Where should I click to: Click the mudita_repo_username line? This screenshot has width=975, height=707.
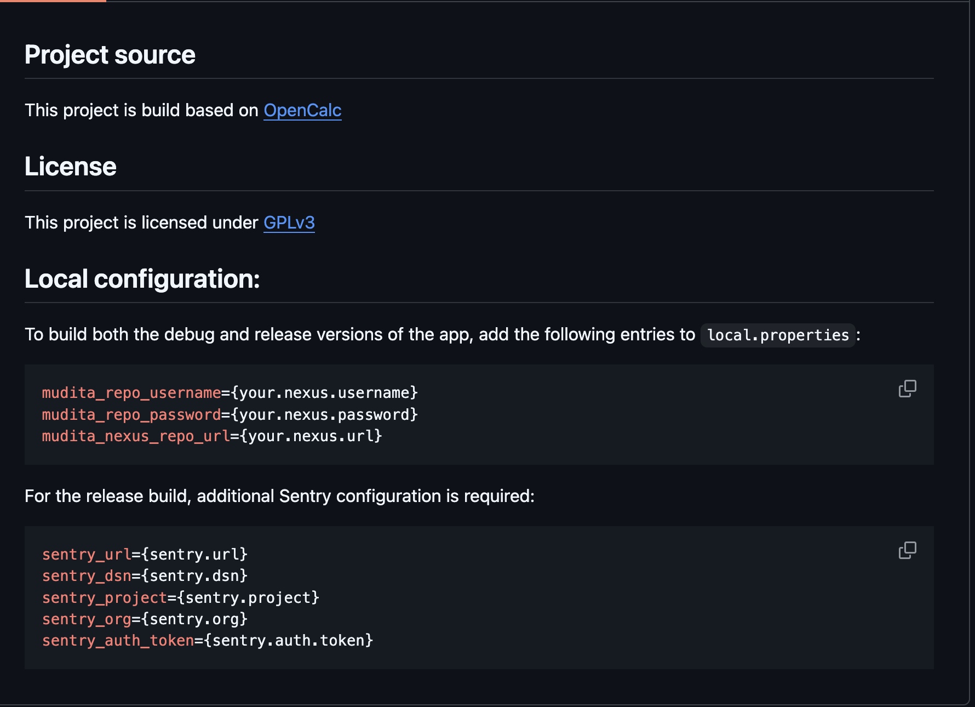(x=230, y=393)
